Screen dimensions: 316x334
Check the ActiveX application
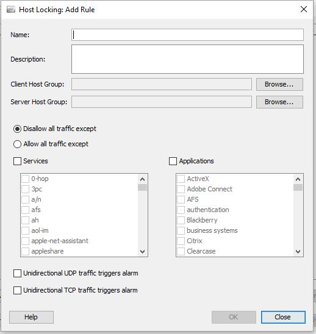pyautogui.click(x=181, y=179)
